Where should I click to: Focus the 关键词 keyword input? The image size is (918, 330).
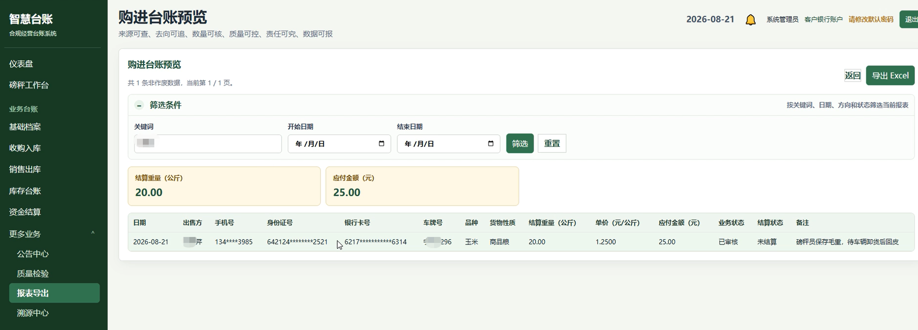208,144
